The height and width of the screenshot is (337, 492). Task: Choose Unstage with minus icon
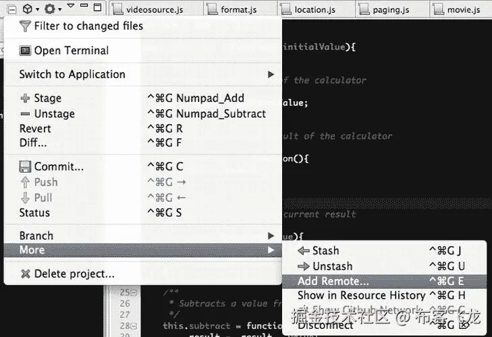point(143,113)
